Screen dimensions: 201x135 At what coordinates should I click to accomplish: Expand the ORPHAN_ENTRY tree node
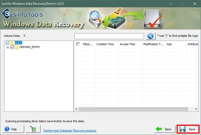(8, 47)
